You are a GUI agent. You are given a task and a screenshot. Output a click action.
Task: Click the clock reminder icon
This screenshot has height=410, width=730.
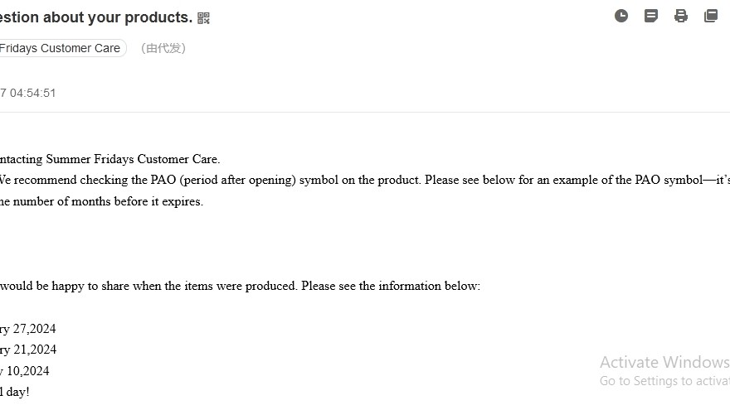[x=621, y=16]
